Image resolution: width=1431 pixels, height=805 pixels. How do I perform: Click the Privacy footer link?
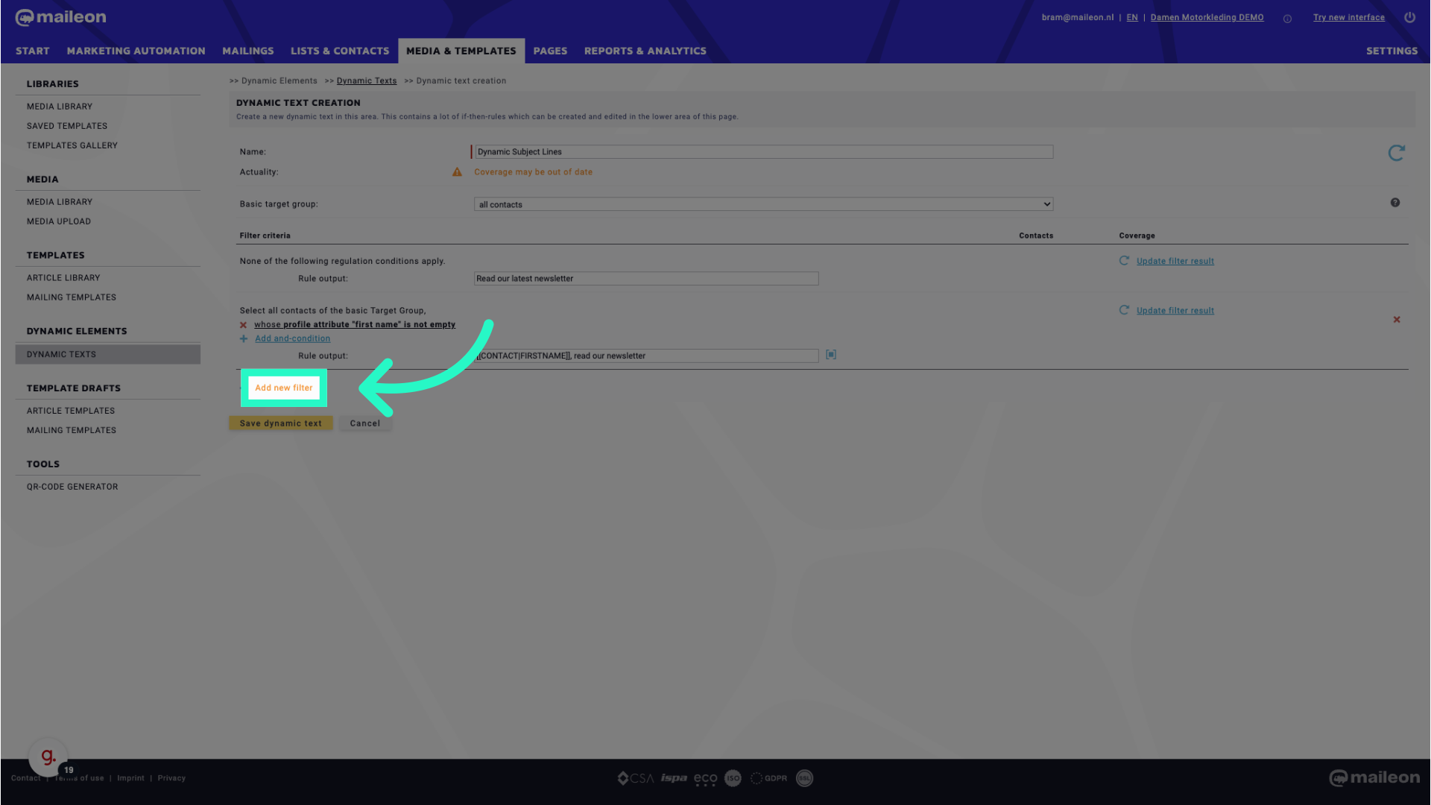pos(171,778)
